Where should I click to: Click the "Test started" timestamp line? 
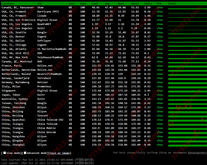point(48,160)
